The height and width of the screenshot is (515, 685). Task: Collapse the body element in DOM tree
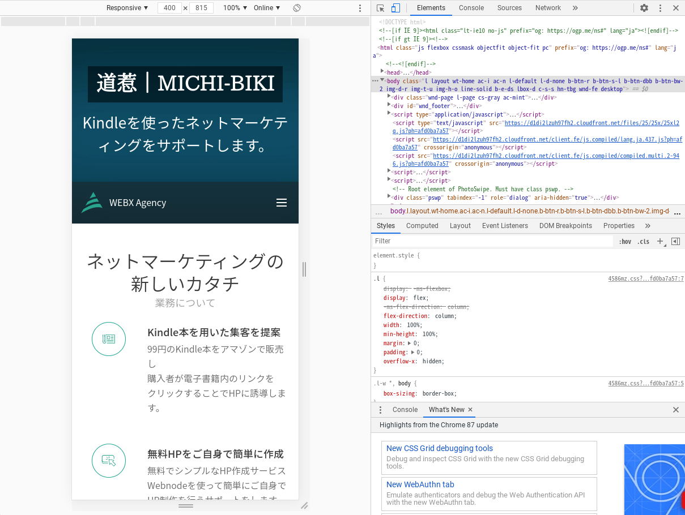click(x=382, y=80)
